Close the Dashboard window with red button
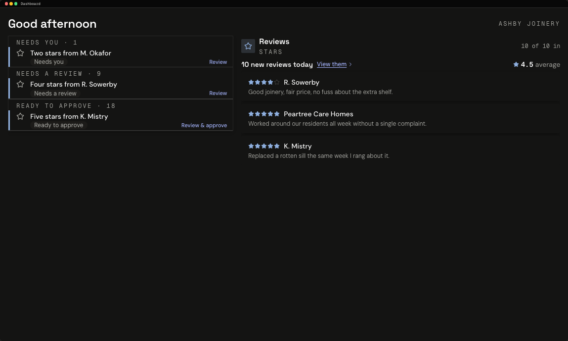This screenshot has height=341, width=568. [x=6, y=3]
